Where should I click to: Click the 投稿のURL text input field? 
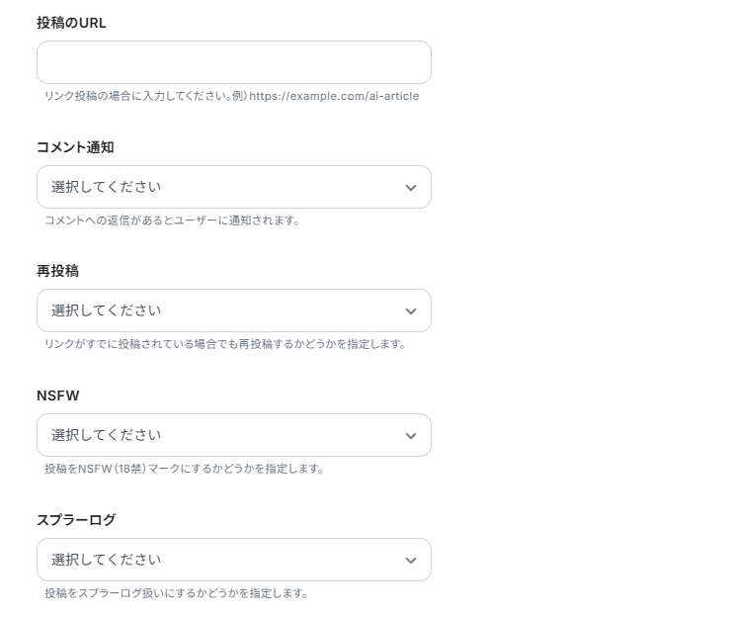click(233, 62)
